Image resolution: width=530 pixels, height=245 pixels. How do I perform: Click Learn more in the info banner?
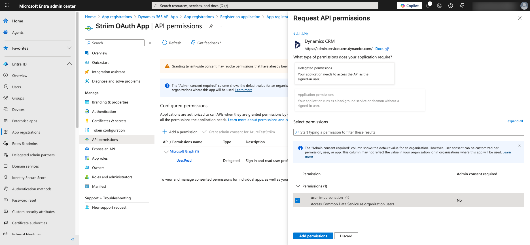244,90
